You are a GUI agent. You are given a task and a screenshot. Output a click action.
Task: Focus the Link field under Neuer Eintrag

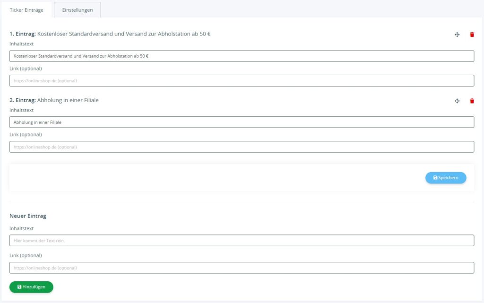(242, 268)
